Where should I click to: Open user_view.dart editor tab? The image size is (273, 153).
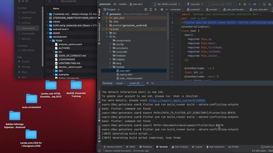(258, 9)
